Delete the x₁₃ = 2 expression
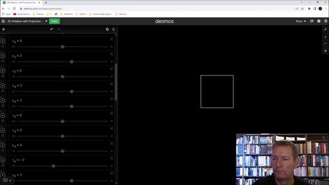This screenshot has width=329, height=185. pos(112,84)
